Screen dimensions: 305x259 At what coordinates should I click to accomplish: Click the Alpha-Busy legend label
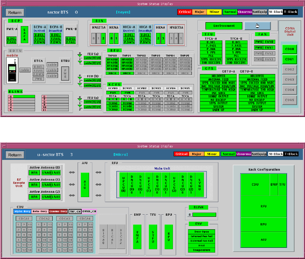click(22, 211)
